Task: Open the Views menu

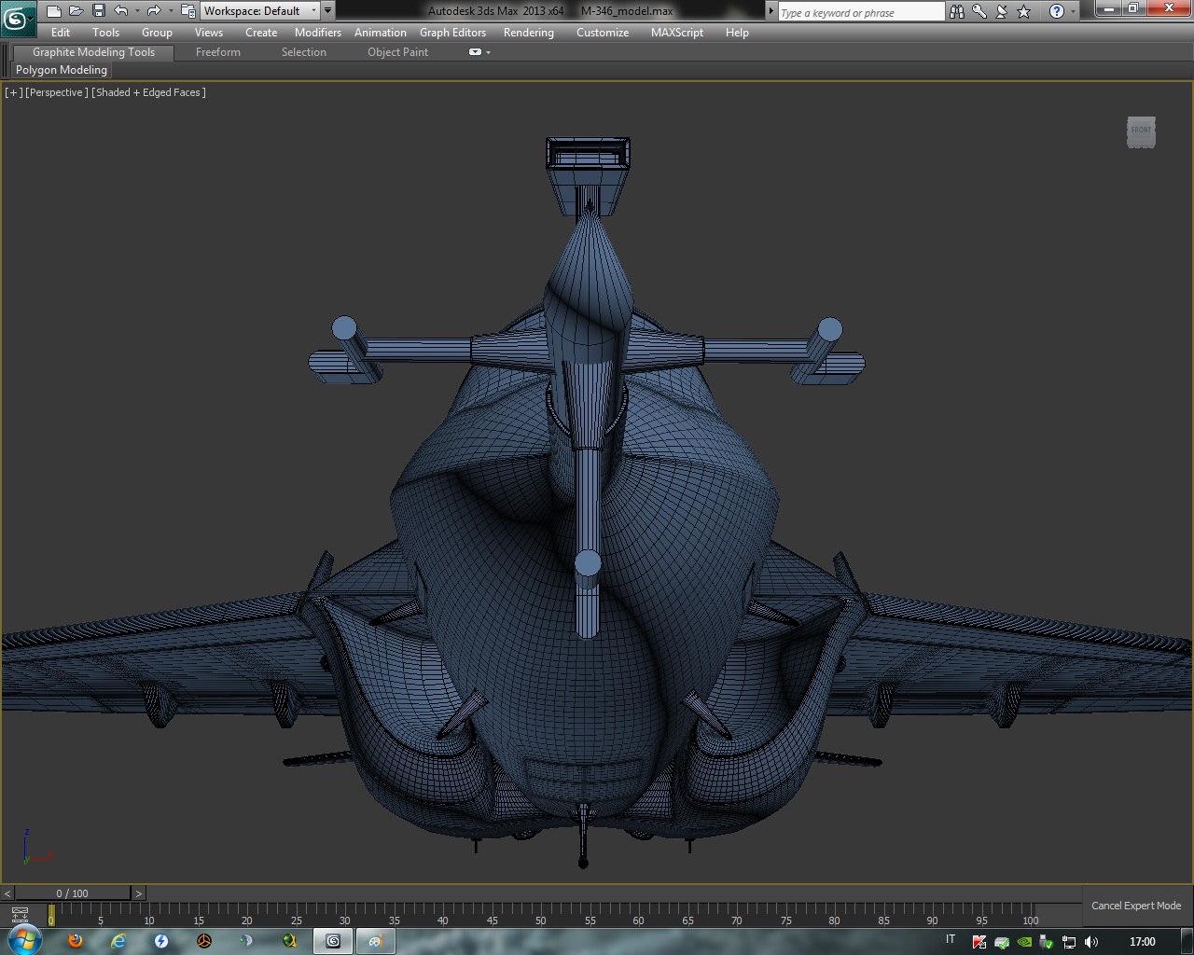Action: coord(209,33)
